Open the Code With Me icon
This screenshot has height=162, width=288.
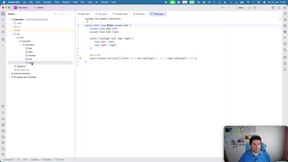pyautogui.click(x=273, y=8)
